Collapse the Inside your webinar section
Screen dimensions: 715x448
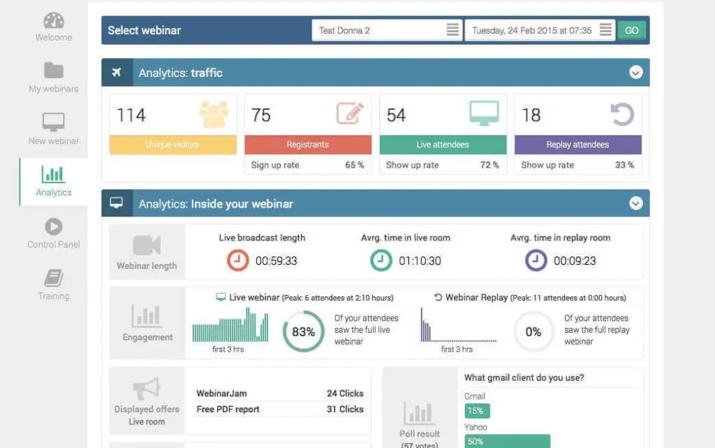(x=635, y=203)
